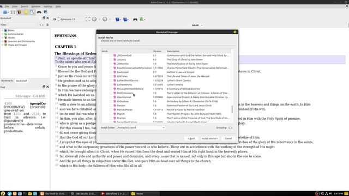The image size is (349, 196).
Task: Check the Practice work checkbox
Action: pyautogui.click(x=111, y=118)
